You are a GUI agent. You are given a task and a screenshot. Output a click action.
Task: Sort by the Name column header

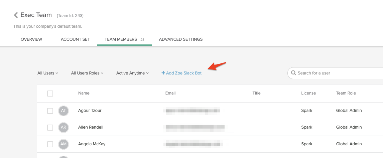pyautogui.click(x=84, y=93)
